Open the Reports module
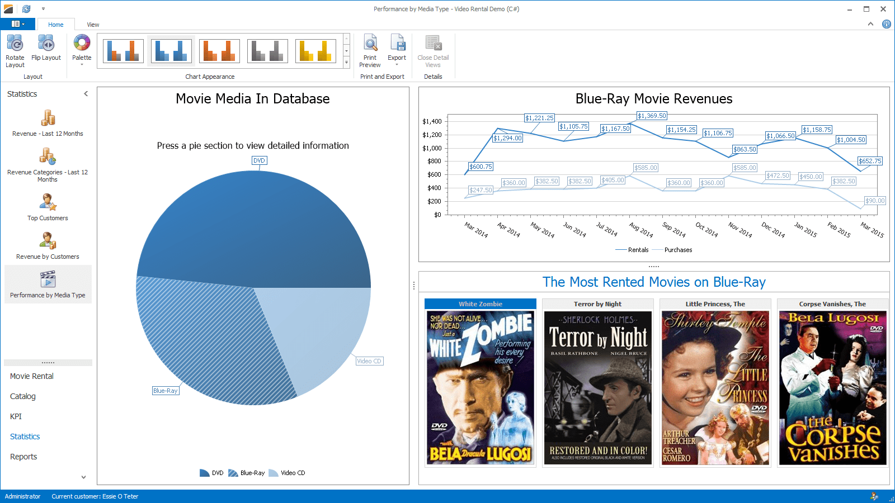Screen dimensions: 895x503 point(23,457)
